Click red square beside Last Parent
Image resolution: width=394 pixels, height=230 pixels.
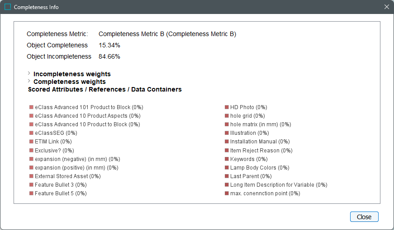click(x=227, y=176)
